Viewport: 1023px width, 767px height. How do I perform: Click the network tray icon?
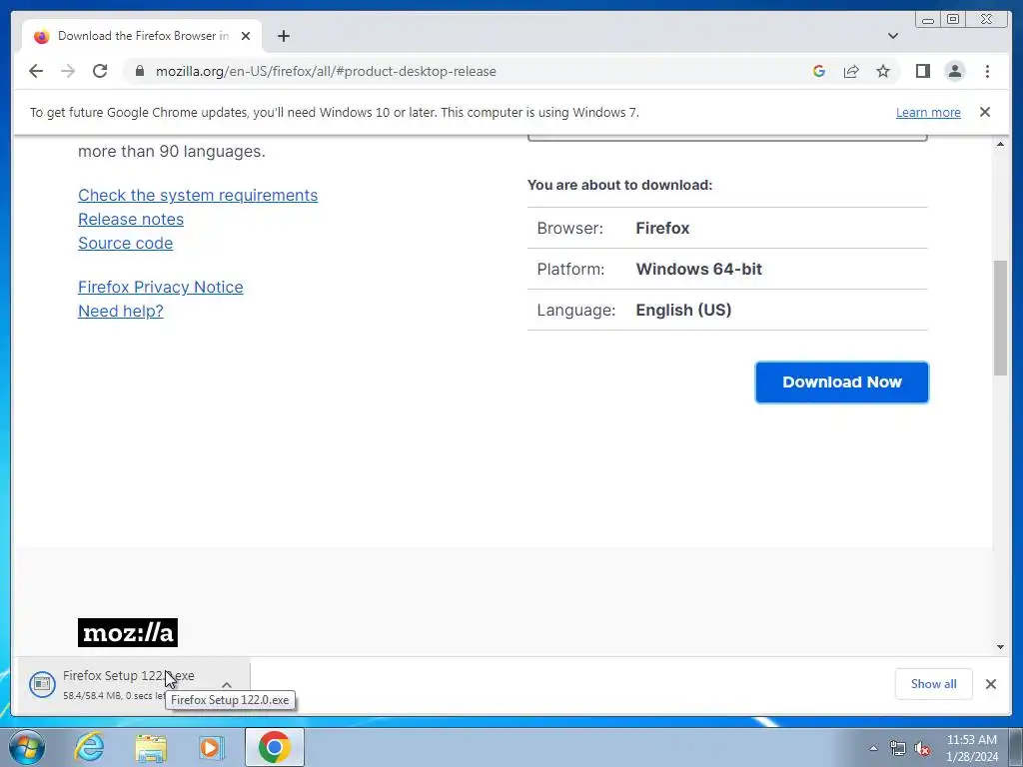click(x=898, y=748)
